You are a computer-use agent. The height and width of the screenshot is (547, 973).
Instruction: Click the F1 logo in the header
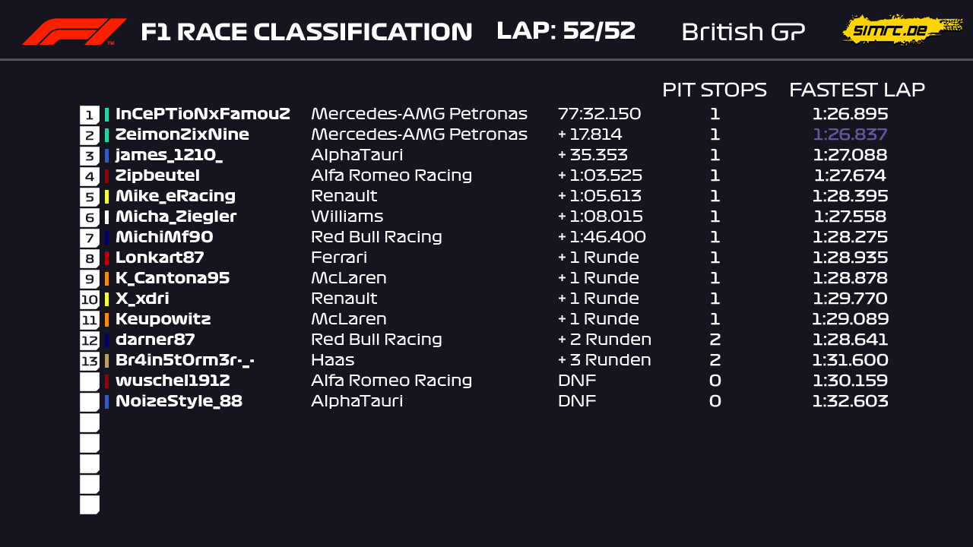[74, 32]
